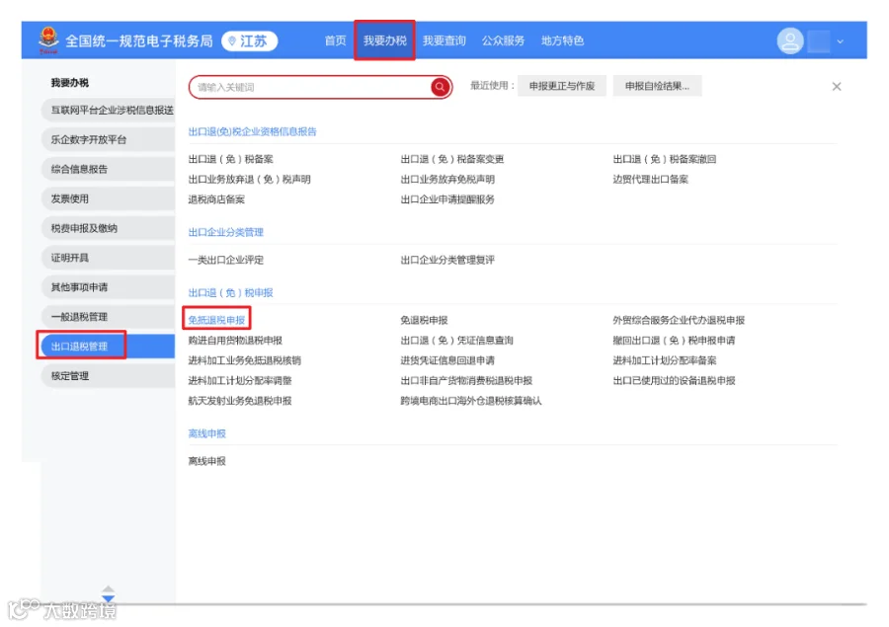Image resolution: width=889 pixels, height=627 pixels.
Task: Click section heading 出口退(免)税企业资格信息报告
Action: pyautogui.click(x=252, y=131)
